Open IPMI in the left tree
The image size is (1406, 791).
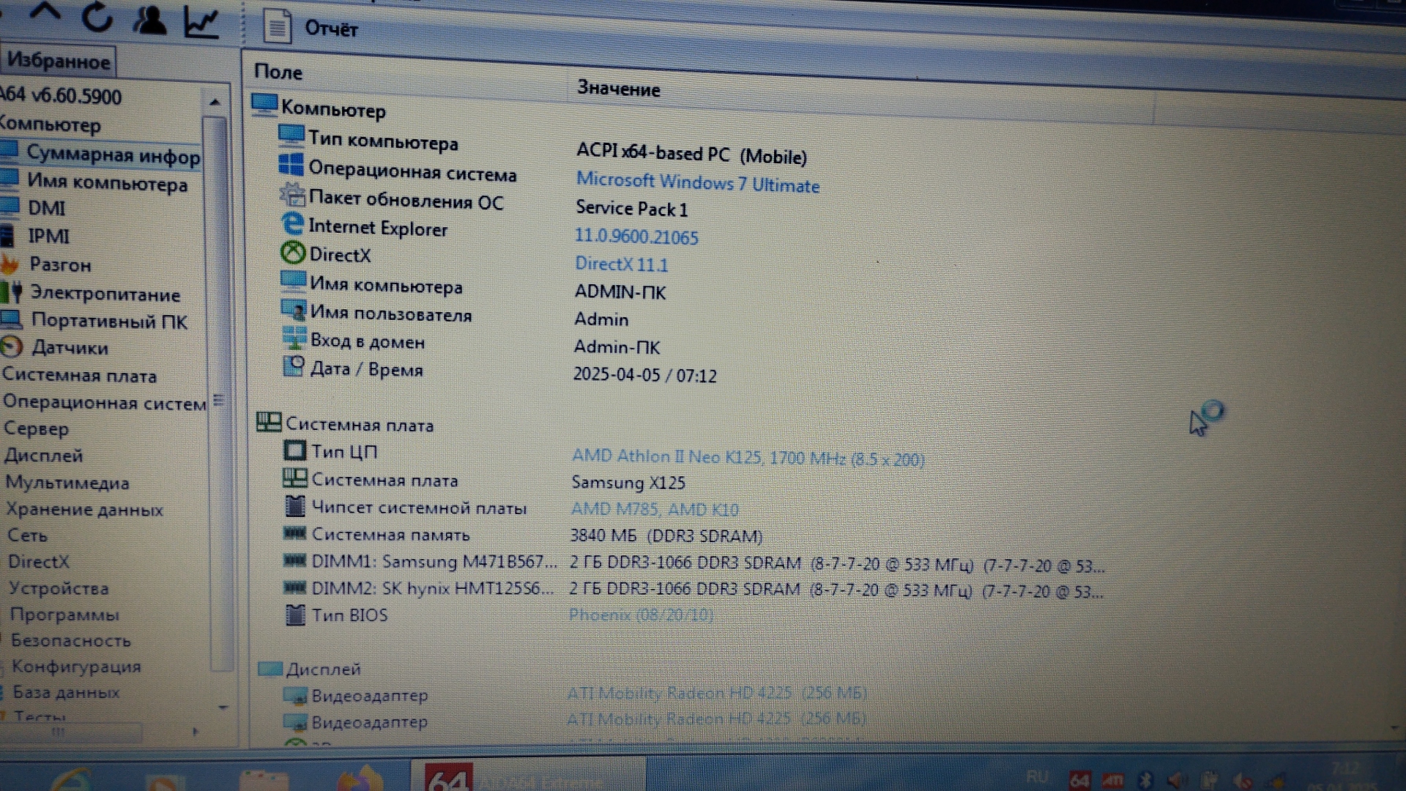pos(49,236)
